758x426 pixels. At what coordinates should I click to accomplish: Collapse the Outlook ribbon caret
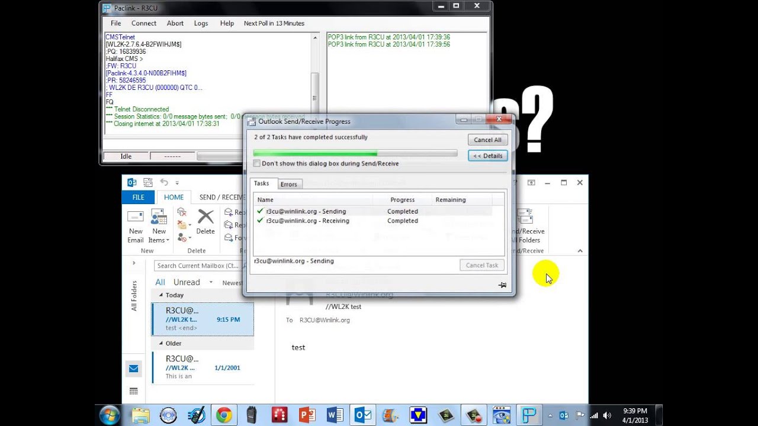tap(580, 251)
